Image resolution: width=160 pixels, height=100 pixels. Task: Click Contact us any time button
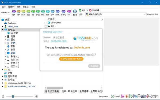(x=71, y=59)
